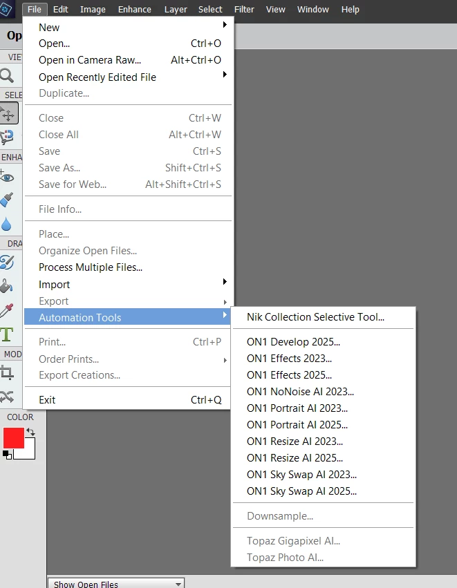Pick the red foreground color swatch
Screen dimensions: 457x588
(14, 437)
